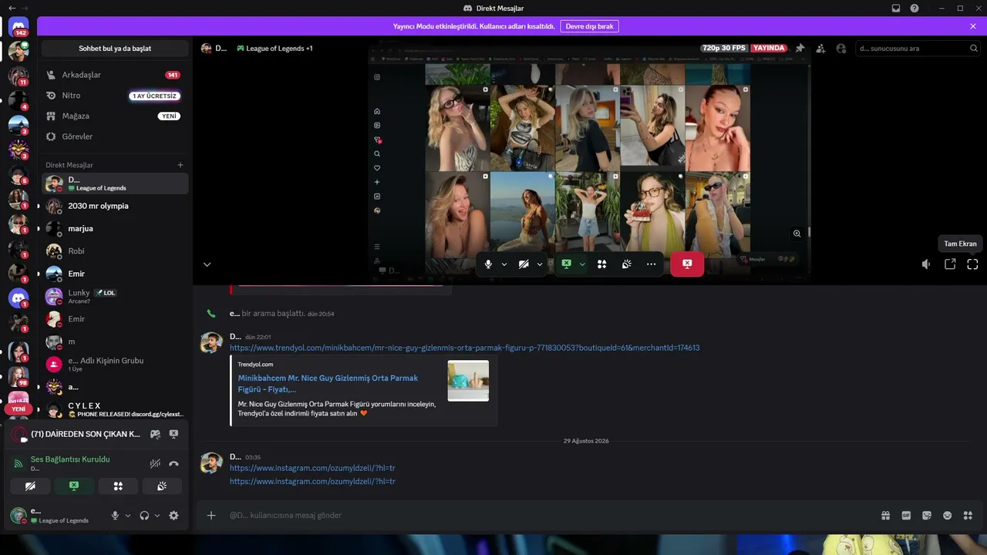Open the Lunky direct message
This screenshot has height=555, width=987.
(115, 296)
